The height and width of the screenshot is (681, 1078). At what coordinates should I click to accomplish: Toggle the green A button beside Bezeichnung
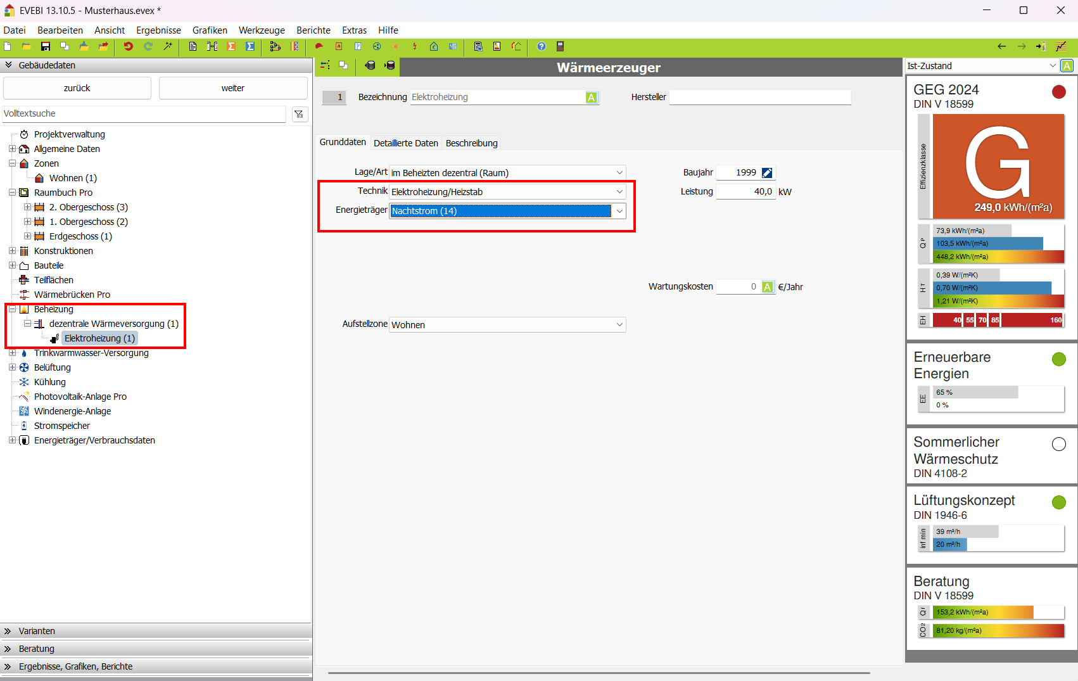(x=591, y=98)
